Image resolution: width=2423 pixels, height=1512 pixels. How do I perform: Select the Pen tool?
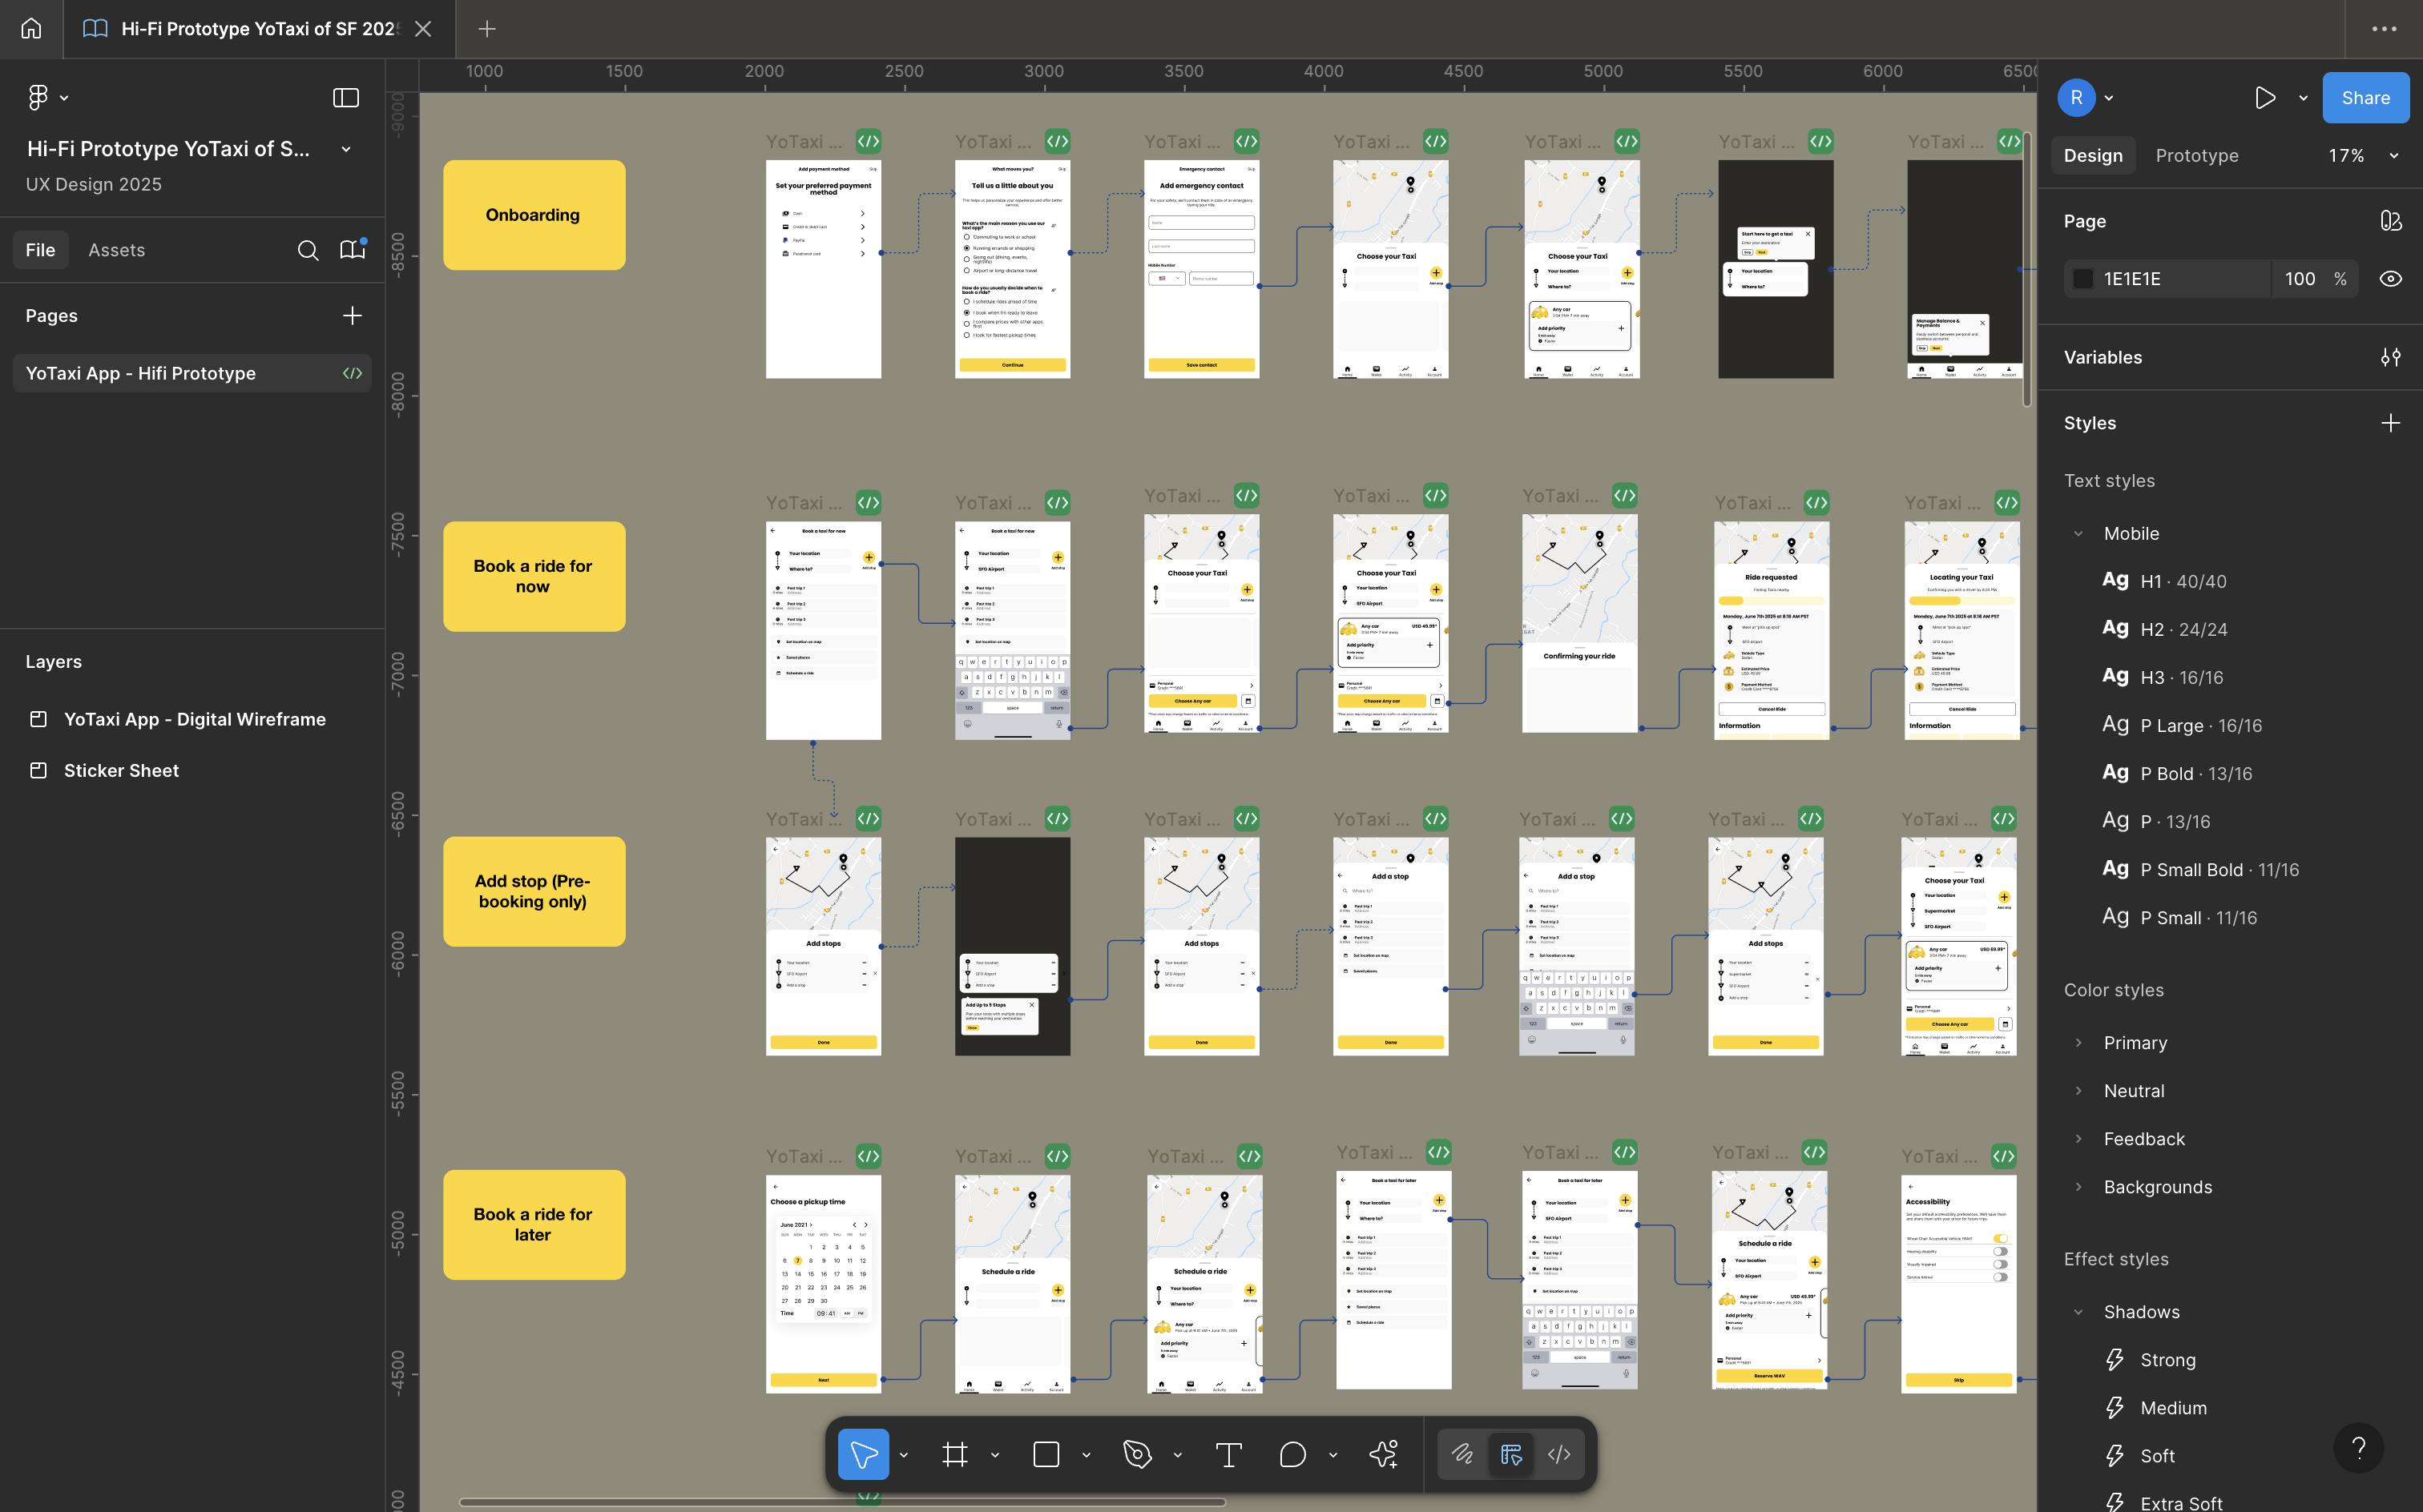[x=1136, y=1454]
